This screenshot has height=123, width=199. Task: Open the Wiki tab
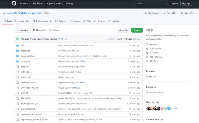point(87,21)
